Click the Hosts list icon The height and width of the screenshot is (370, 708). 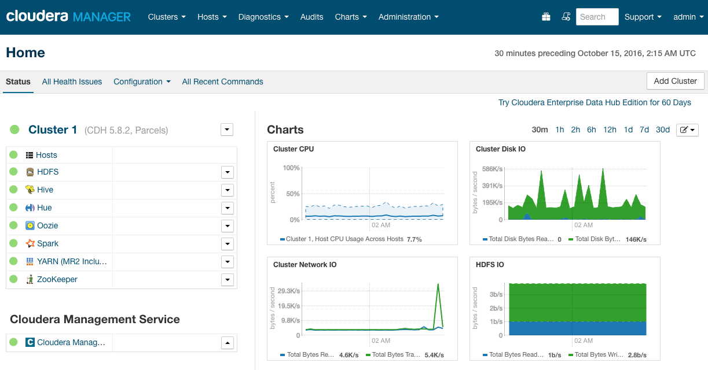point(30,155)
